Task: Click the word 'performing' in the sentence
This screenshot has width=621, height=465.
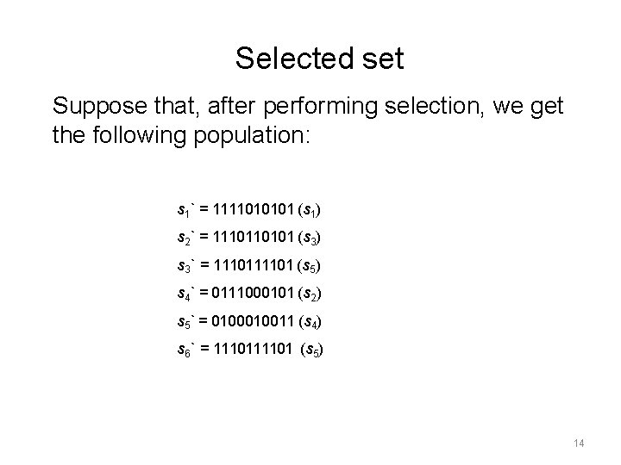Action: click(x=320, y=108)
